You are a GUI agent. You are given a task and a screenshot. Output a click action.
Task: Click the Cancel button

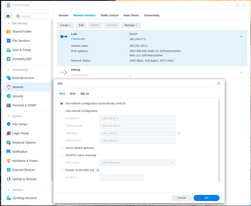point(181,198)
